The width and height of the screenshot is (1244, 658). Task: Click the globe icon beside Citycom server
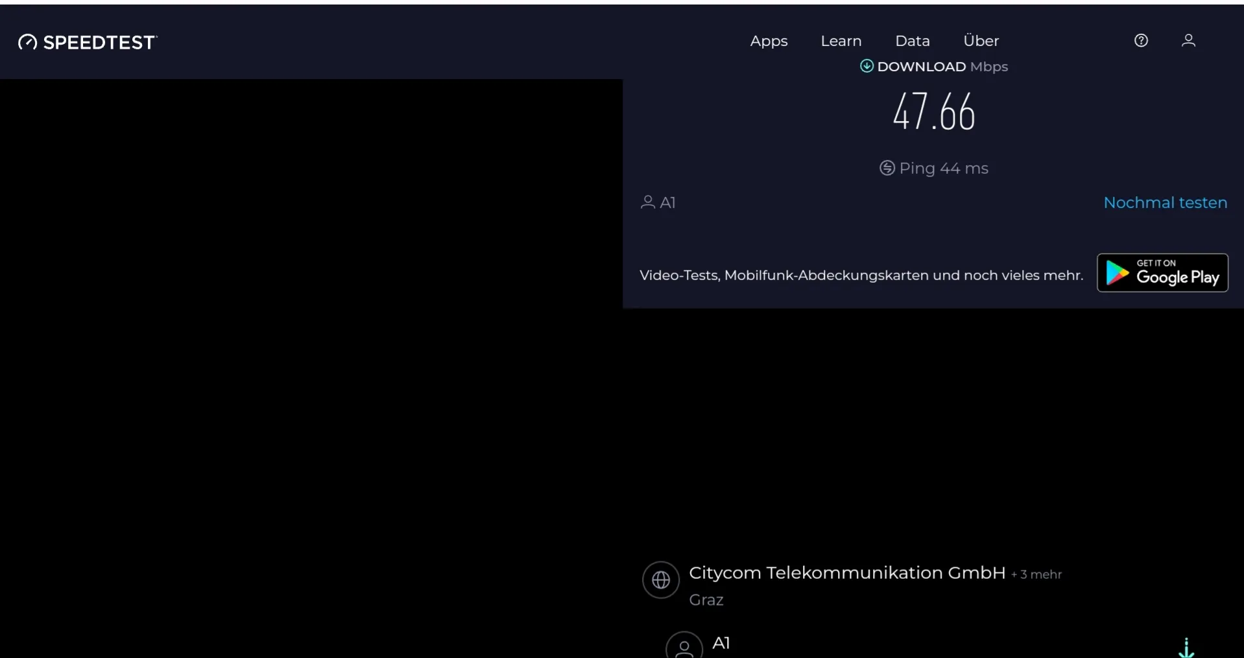pyautogui.click(x=661, y=580)
